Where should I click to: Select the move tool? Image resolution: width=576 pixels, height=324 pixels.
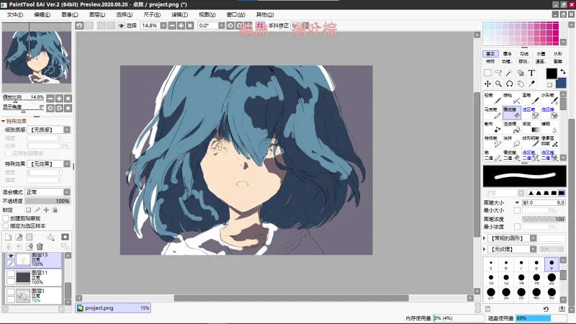tap(487, 84)
